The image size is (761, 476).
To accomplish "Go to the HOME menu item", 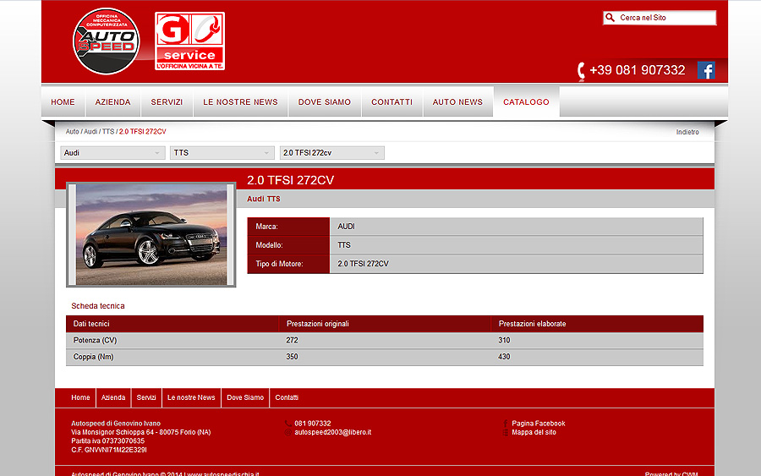I will [x=63, y=102].
